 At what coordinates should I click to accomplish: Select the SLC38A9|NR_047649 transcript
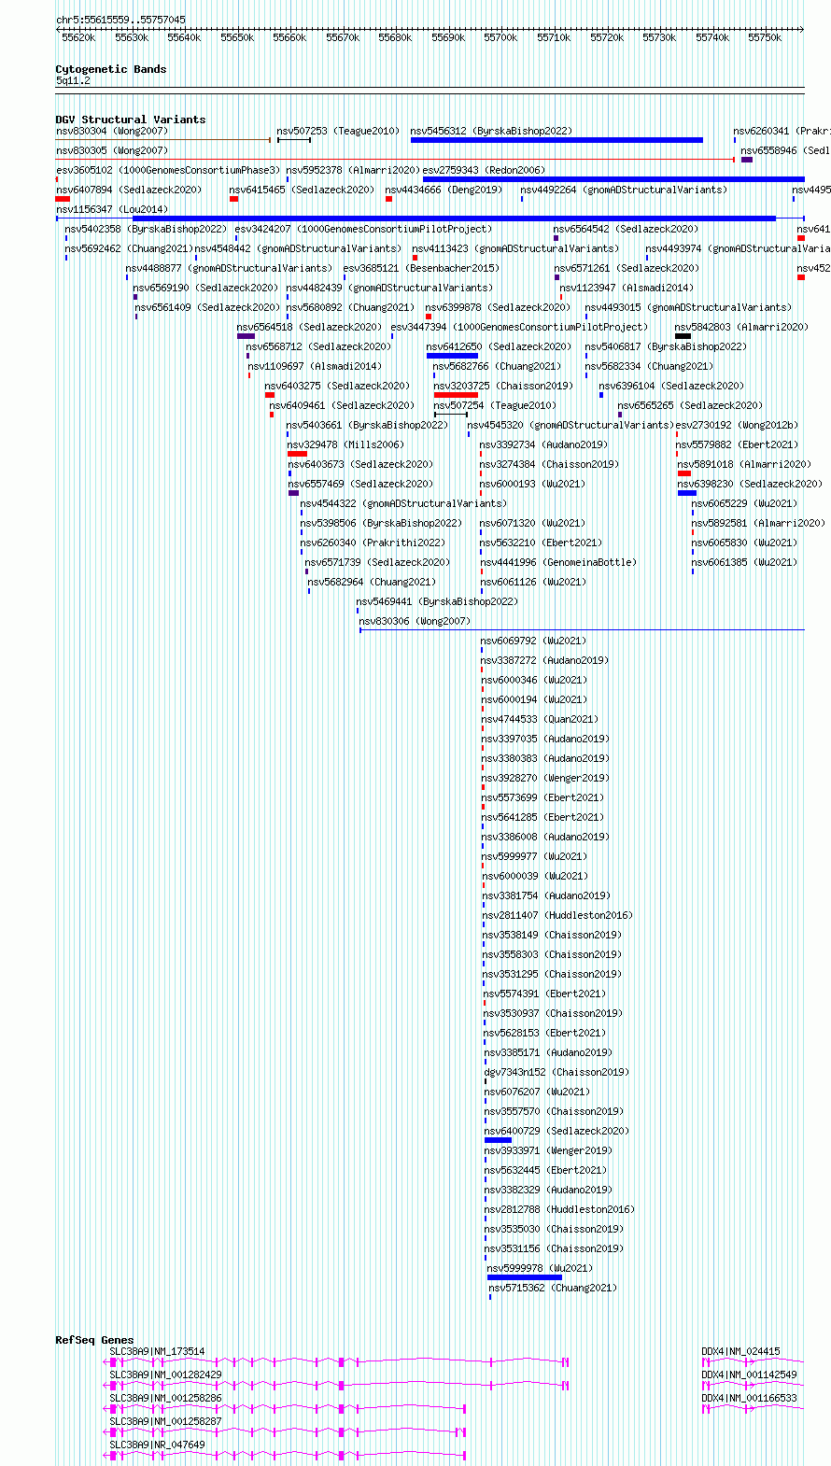point(157,1445)
